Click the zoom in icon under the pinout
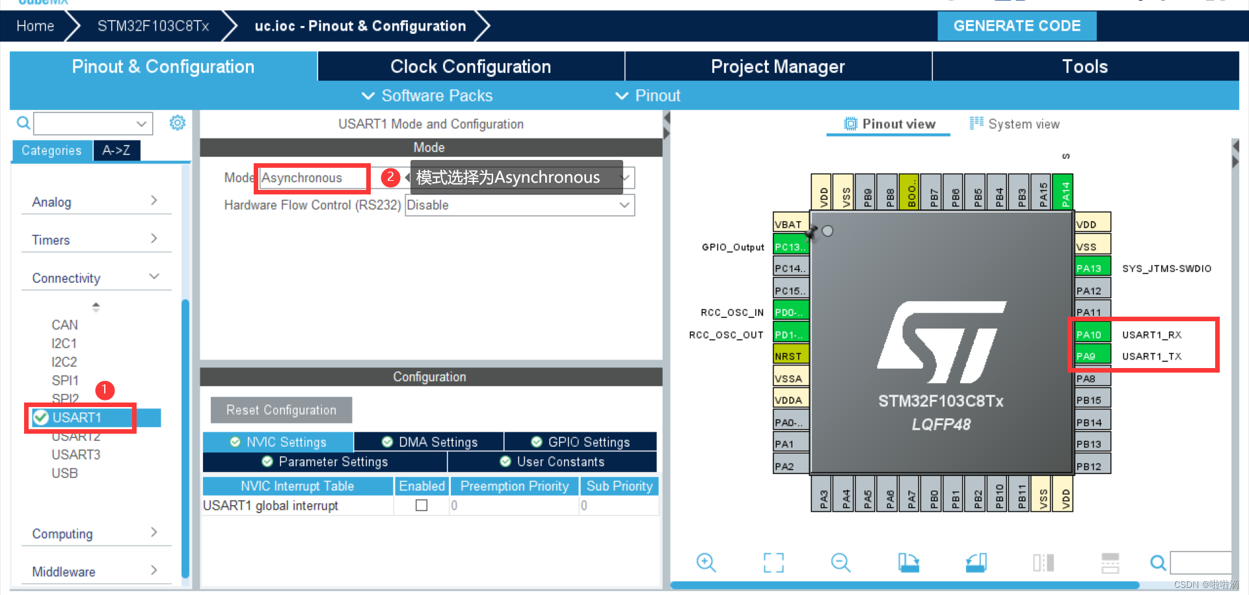 pyautogui.click(x=706, y=562)
